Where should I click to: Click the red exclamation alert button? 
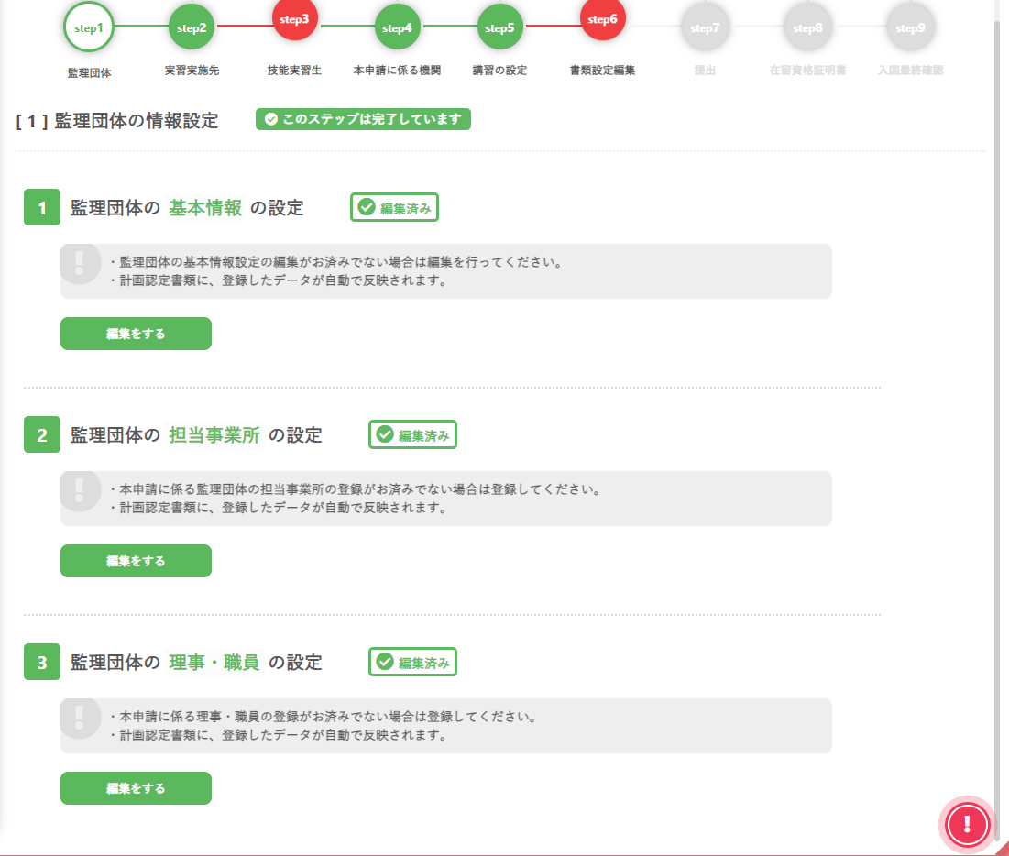(969, 824)
